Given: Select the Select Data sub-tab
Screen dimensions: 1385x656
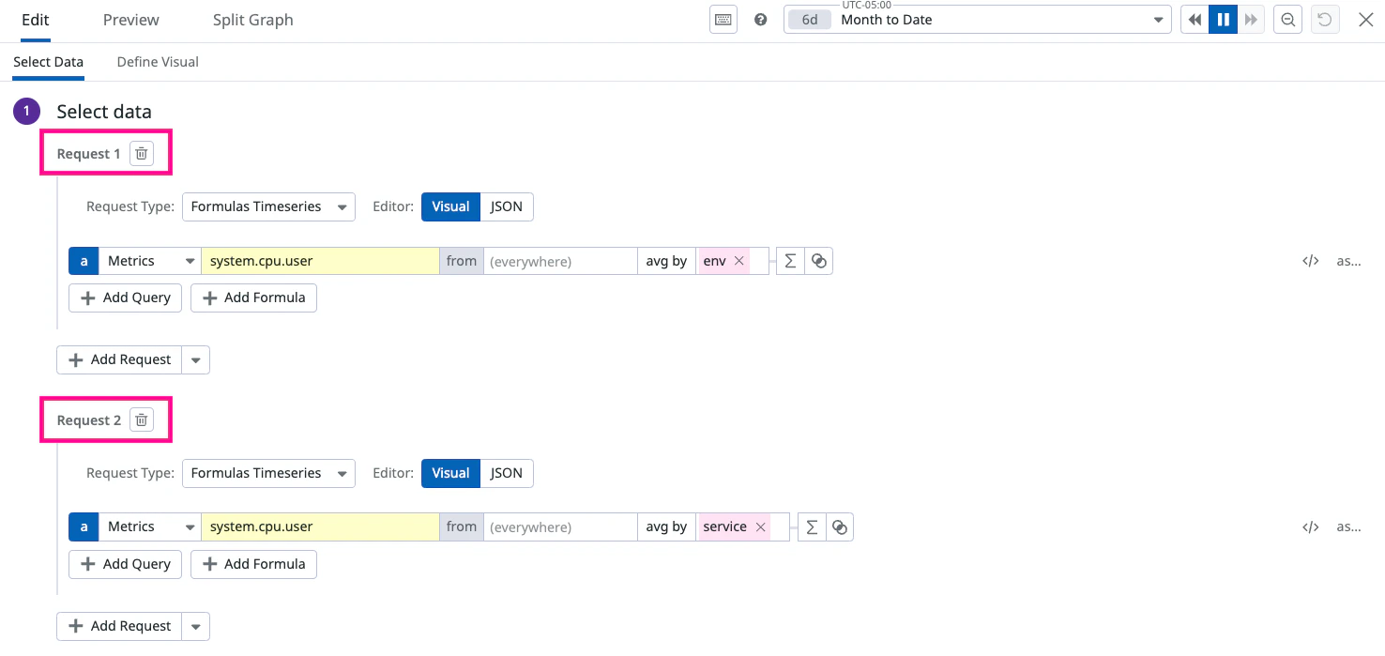Looking at the screenshot, I should [x=49, y=62].
